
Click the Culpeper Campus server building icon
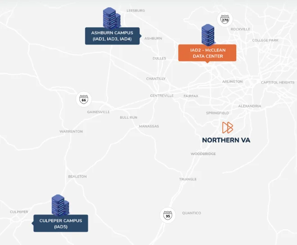[60, 205]
